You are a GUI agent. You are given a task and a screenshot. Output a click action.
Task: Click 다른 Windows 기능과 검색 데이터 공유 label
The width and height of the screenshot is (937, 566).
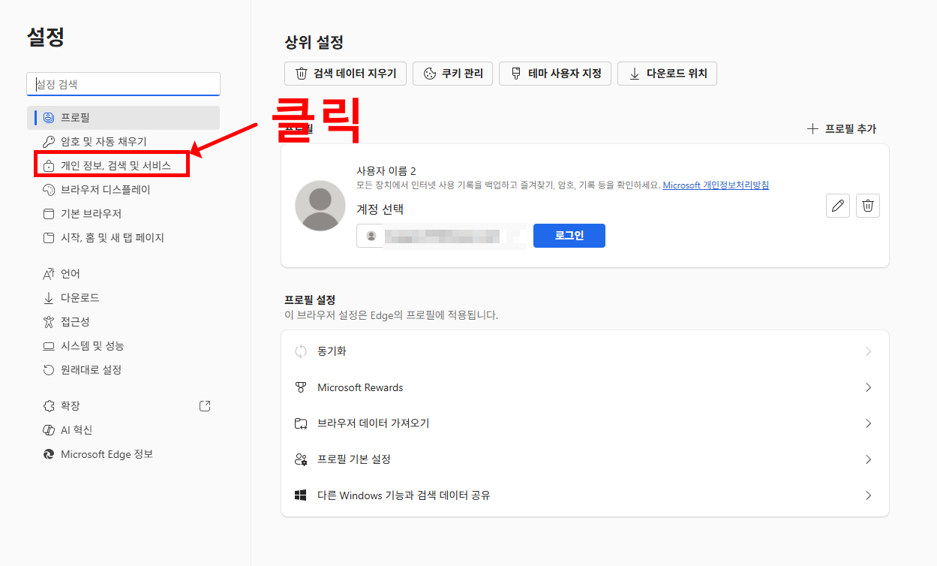404,495
